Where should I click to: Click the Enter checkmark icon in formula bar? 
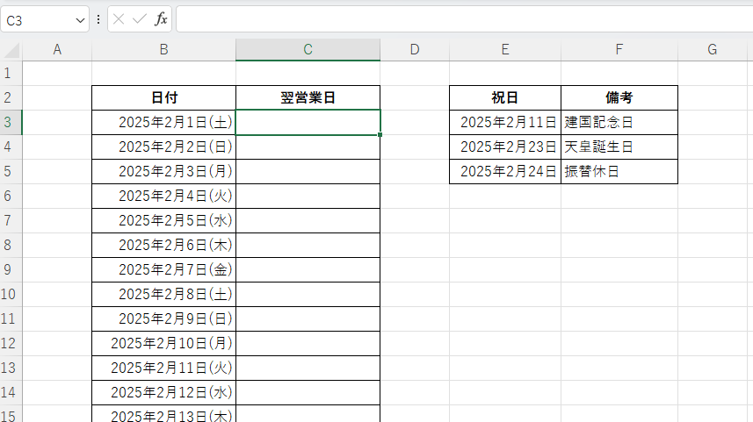point(140,19)
